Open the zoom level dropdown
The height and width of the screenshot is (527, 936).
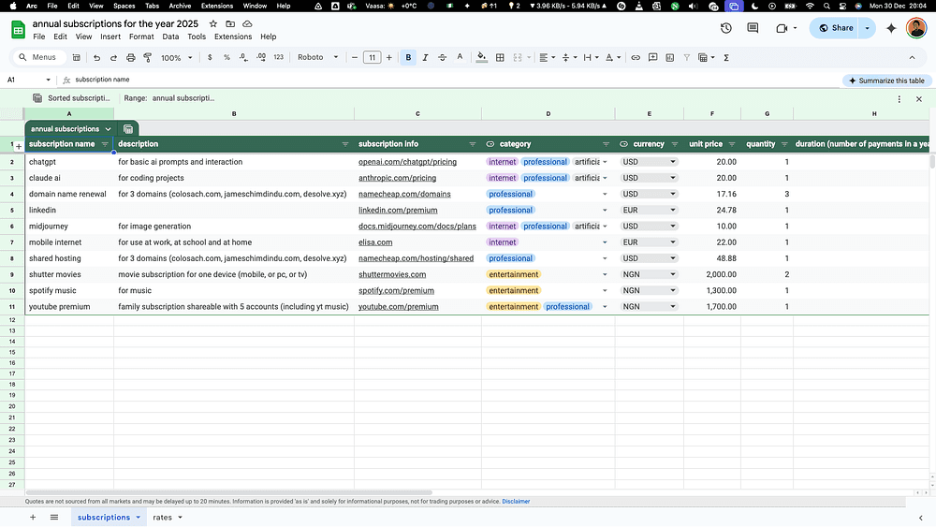tap(177, 58)
